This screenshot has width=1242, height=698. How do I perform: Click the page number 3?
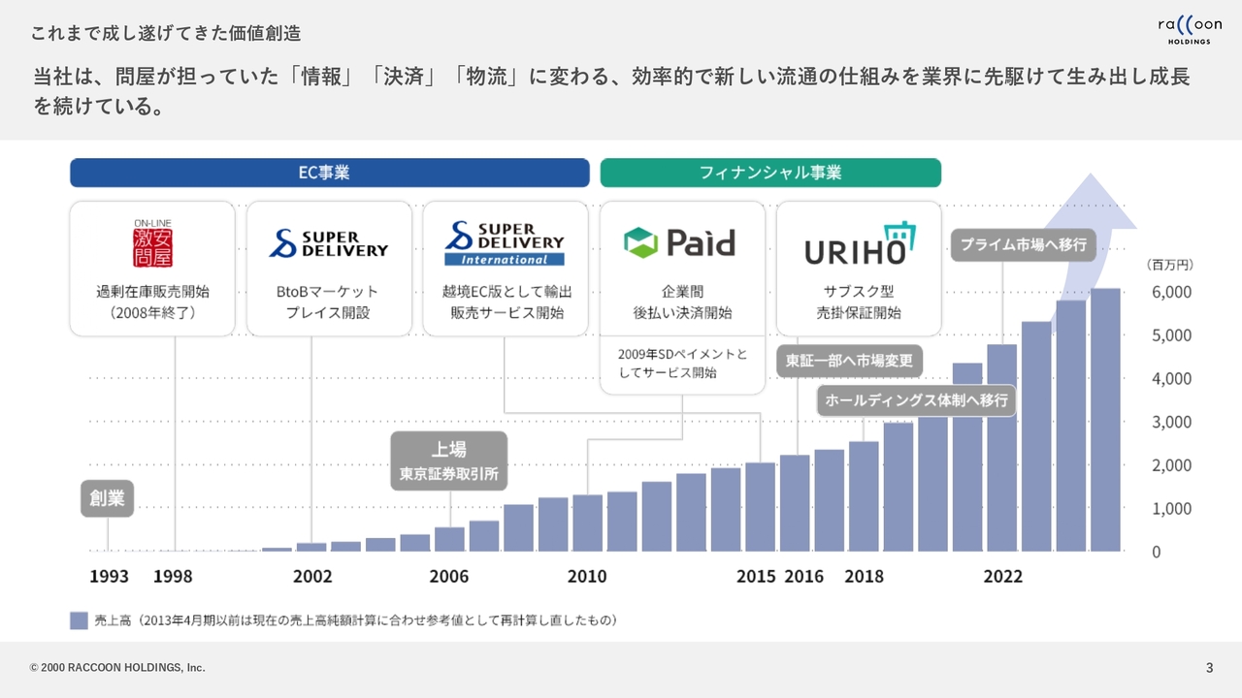1209,667
